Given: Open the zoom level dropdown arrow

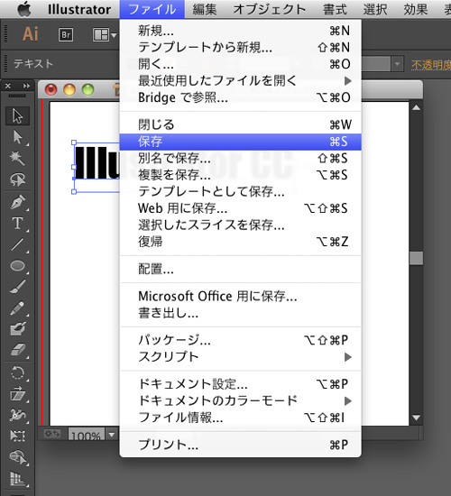Looking at the screenshot, I should [x=112, y=435].
